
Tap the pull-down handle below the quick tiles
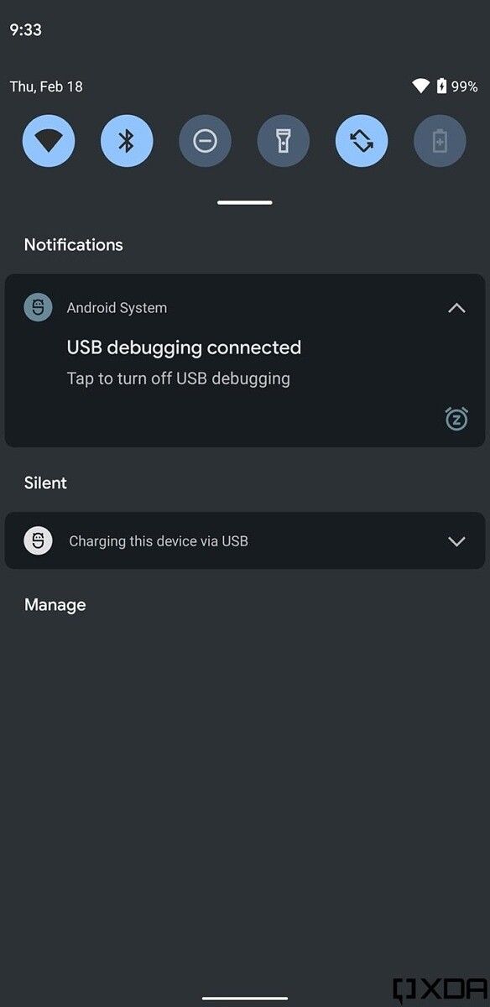coord(244,201)
